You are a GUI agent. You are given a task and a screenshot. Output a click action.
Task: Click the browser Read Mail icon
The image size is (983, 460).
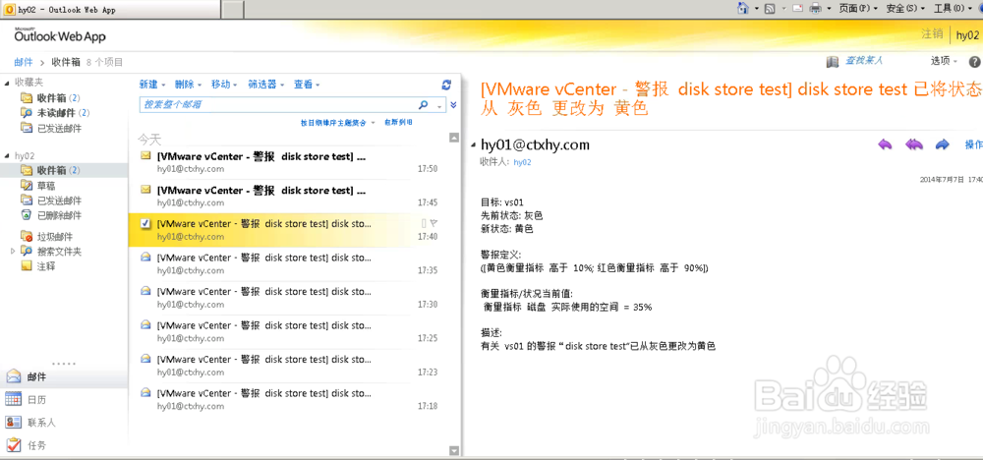coord(798,8)
